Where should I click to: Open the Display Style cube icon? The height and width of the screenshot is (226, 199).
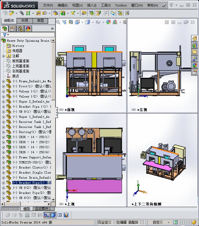(x=88, y=22)
